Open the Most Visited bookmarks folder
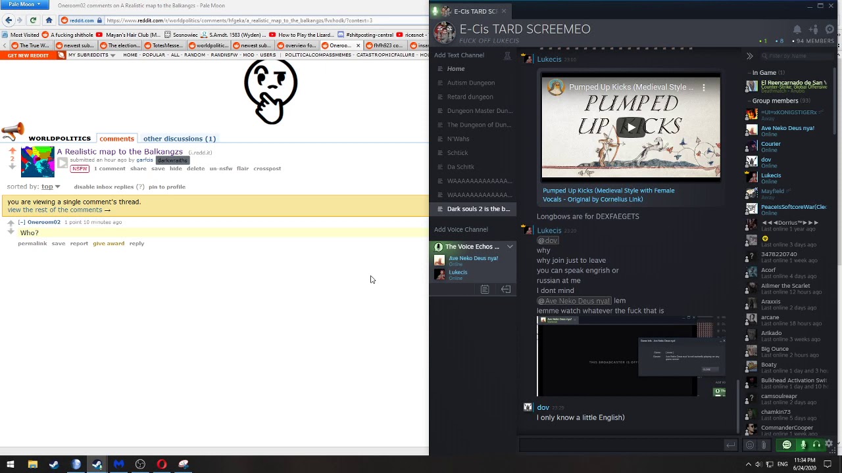 (20, 35)
